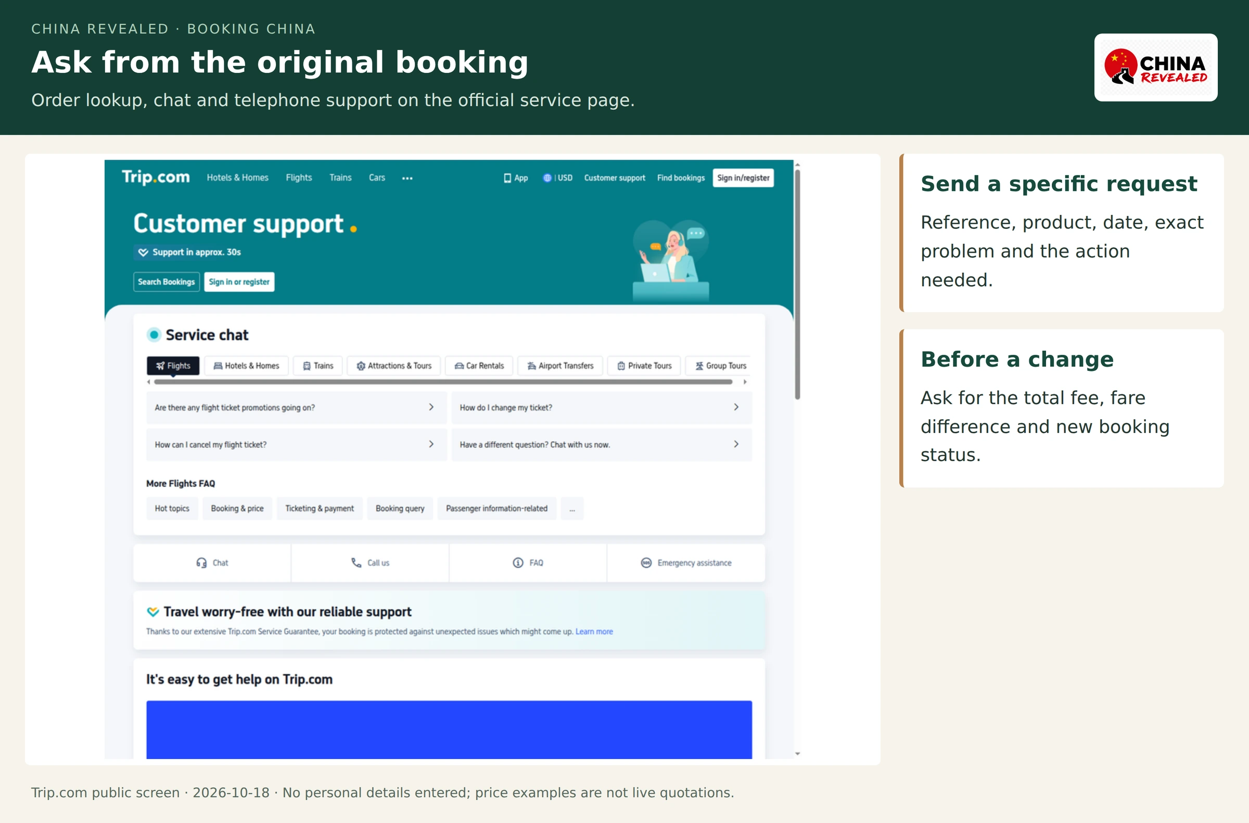Open the Learn more link

point(594,632)
